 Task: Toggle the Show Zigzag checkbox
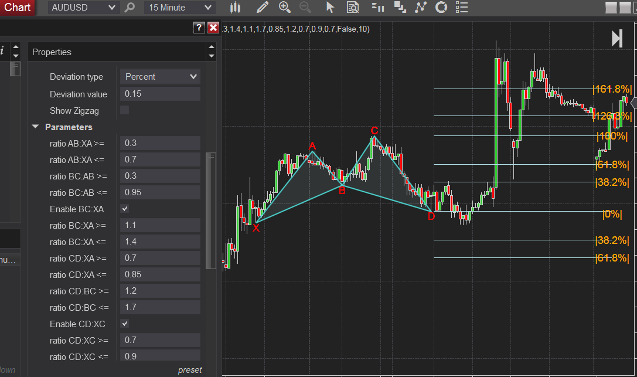coord(125,110)
